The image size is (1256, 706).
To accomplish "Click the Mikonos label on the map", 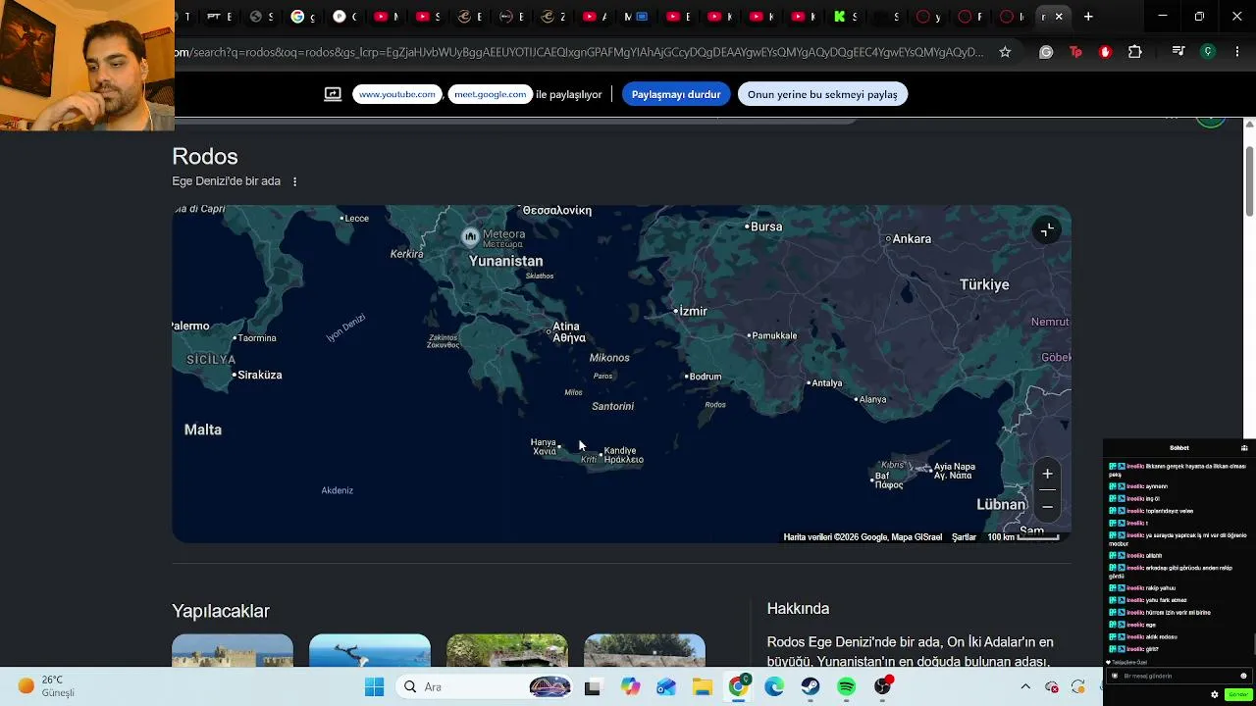I will click(609, 358).
